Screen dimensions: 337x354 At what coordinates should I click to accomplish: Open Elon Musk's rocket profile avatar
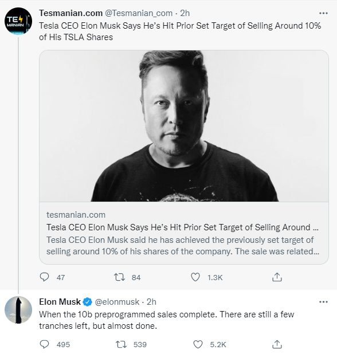click(x=18, y=310)
